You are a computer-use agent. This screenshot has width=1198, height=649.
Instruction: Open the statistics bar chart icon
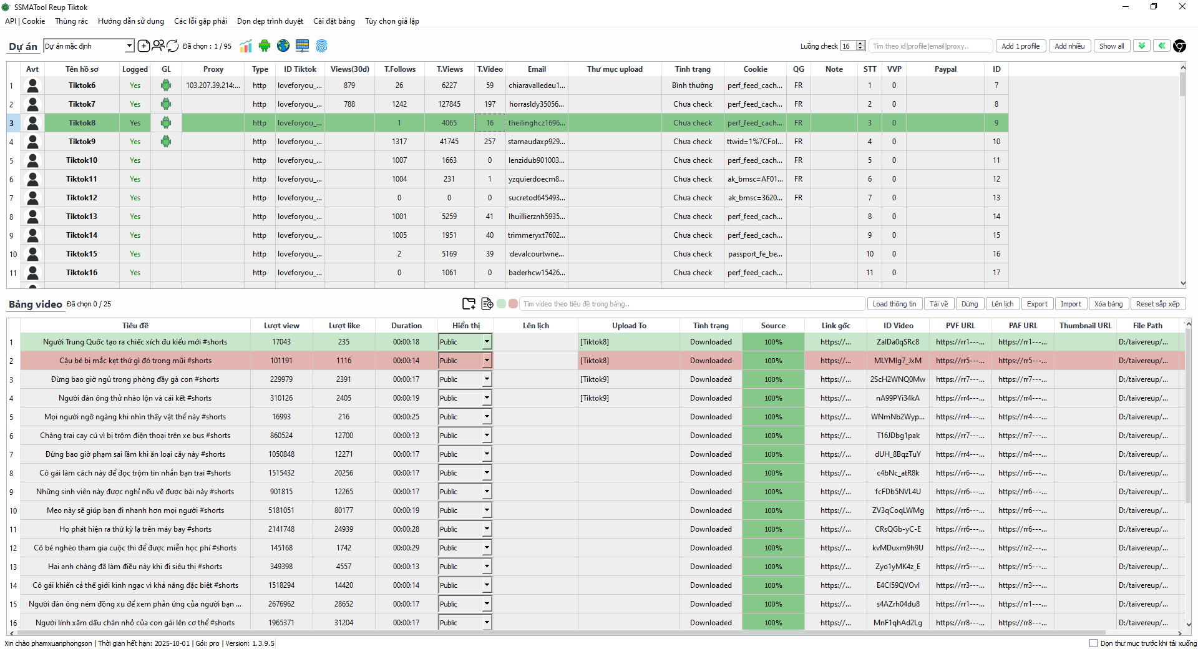point(246,46)
